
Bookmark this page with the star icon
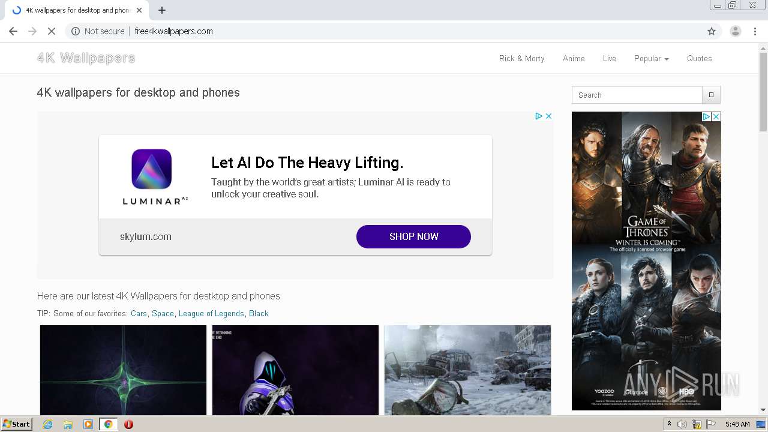pos(712,31)
